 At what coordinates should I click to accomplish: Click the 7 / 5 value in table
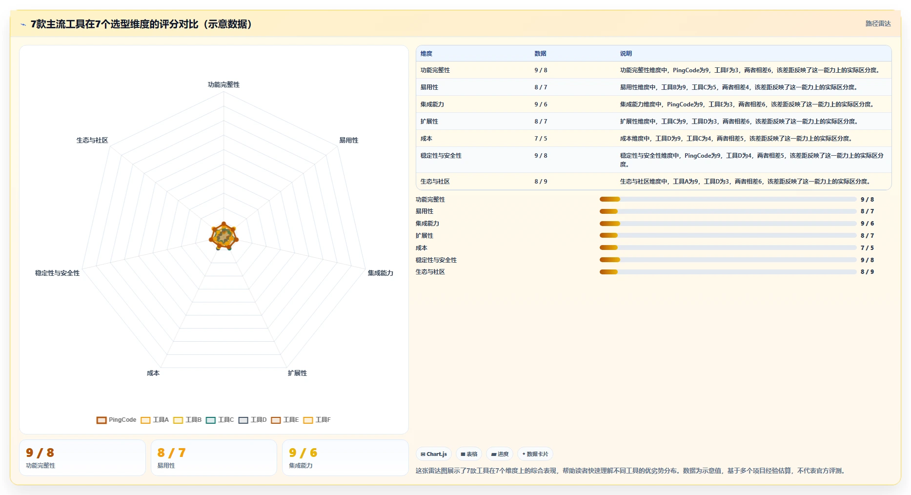tap(541, 139)
